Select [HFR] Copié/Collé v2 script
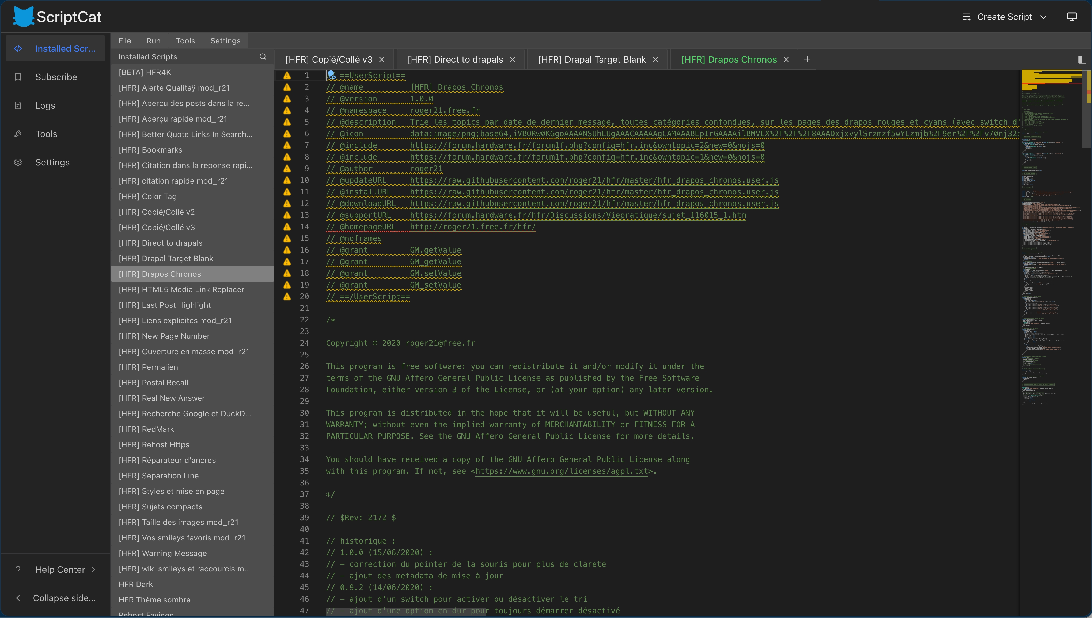The image size is (1092, 618). pyautogui.click(x=193, y=212)
